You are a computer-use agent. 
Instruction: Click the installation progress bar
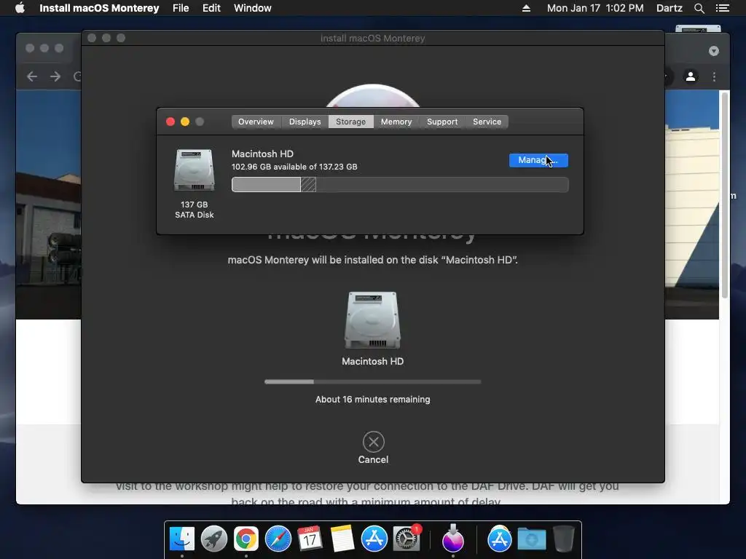(372, 381)
